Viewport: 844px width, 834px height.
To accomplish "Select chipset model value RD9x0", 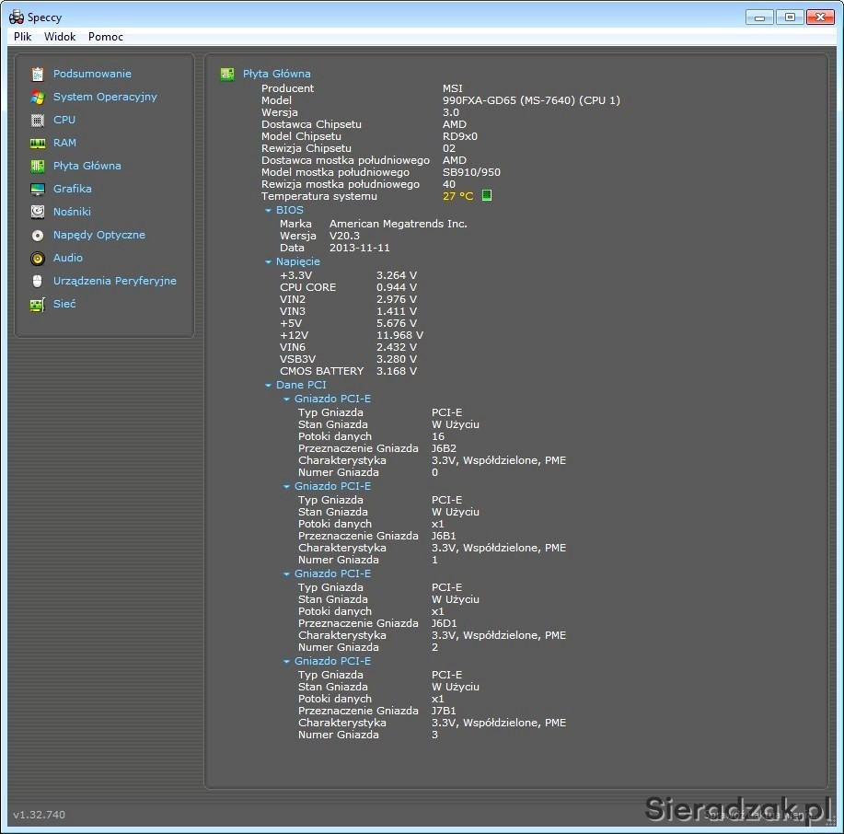I will (x=460, y=136).
